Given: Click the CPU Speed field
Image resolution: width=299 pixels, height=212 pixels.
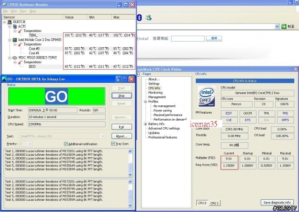Looking at the screenshot, I should [x=67, y=124].
